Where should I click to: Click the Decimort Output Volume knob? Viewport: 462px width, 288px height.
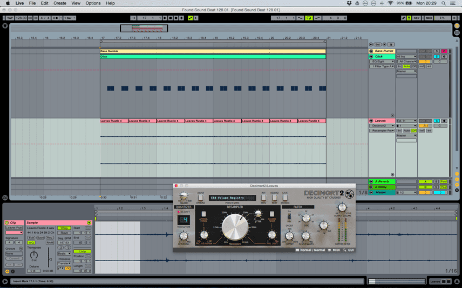click(342, 207)
